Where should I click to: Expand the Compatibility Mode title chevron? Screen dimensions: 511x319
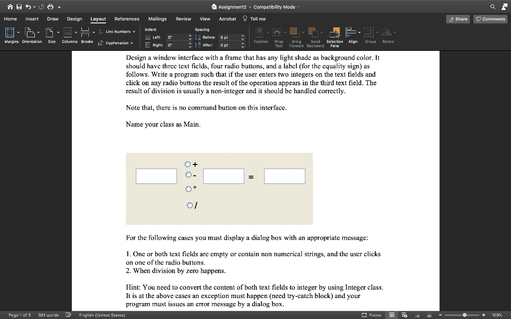(x=298, y=7)
